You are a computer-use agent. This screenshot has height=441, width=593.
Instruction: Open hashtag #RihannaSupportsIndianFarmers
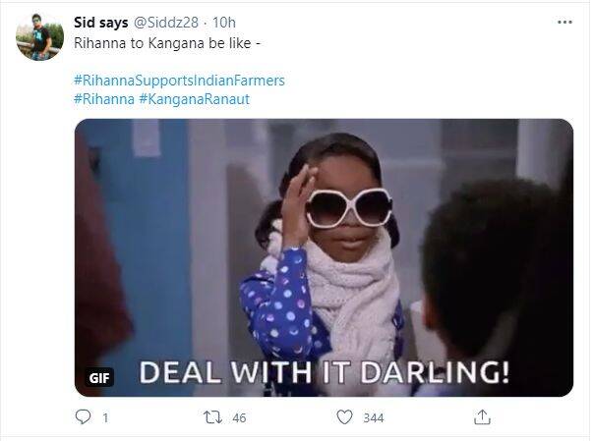[179, 81]
